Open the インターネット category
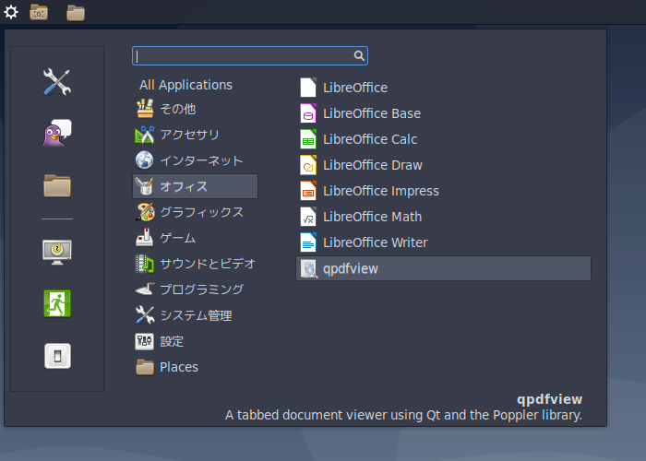Screen dimensions: 646x461 click(x=195, y=160)
